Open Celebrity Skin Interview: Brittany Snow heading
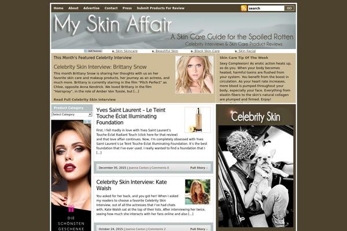347x231 pixels. pyautogui.click(x=100, y=67)
